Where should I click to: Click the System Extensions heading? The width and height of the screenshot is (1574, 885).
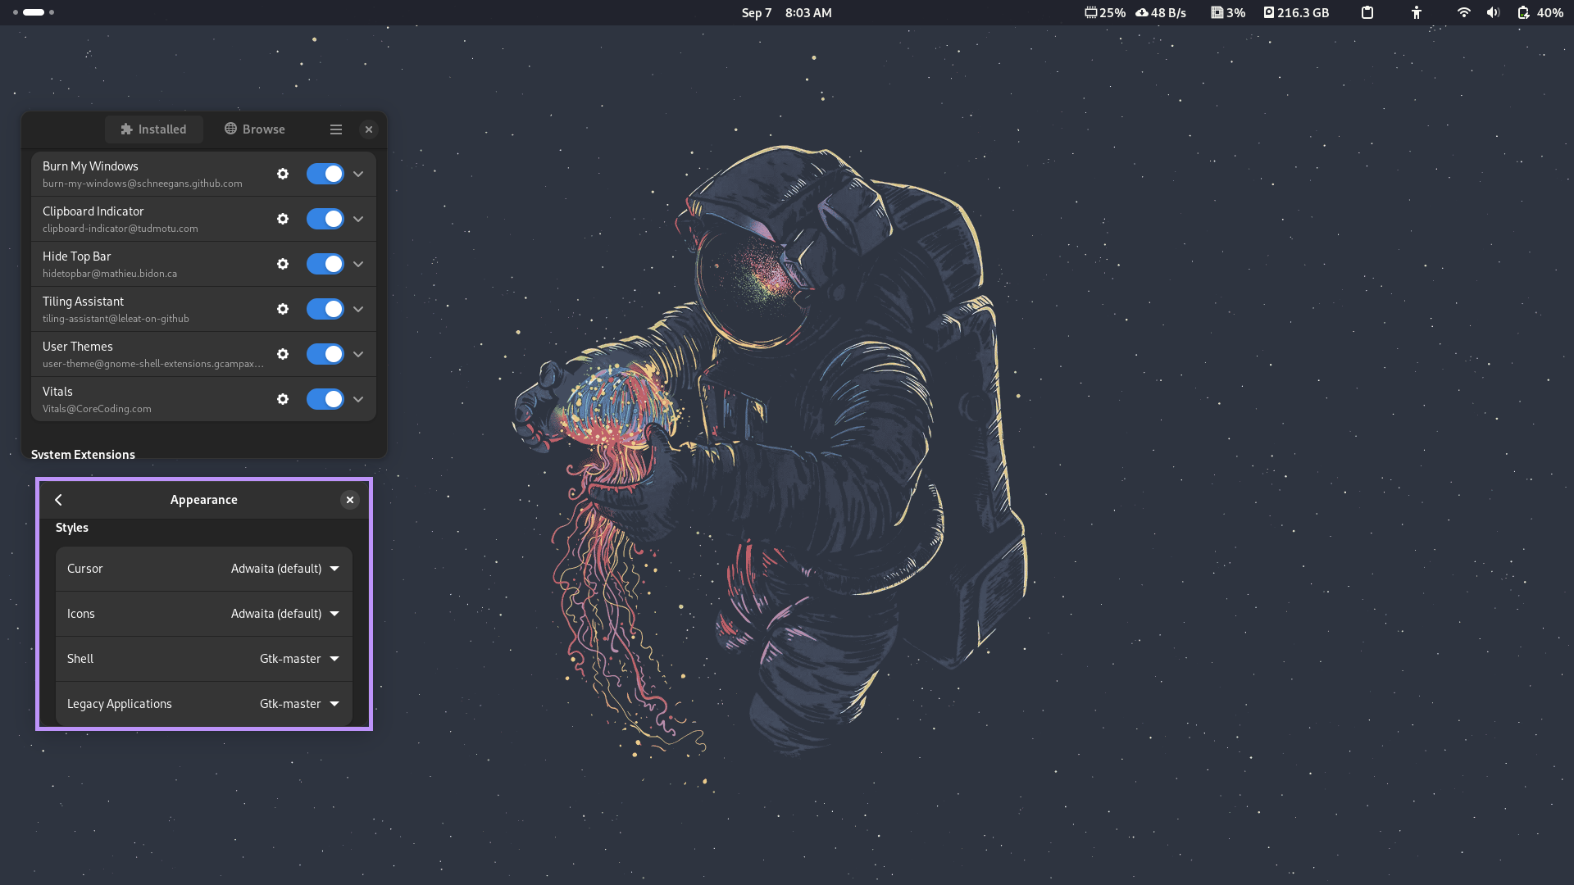click(x=83, y=454)
